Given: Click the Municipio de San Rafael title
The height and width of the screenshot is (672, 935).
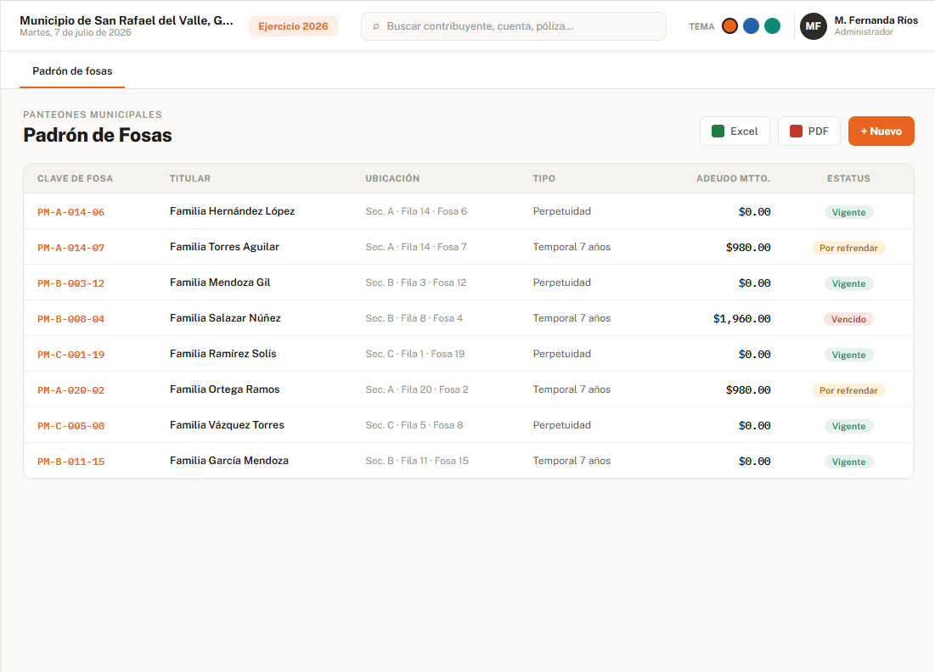Looking at the screenshot, I should [x=127, y=20].
